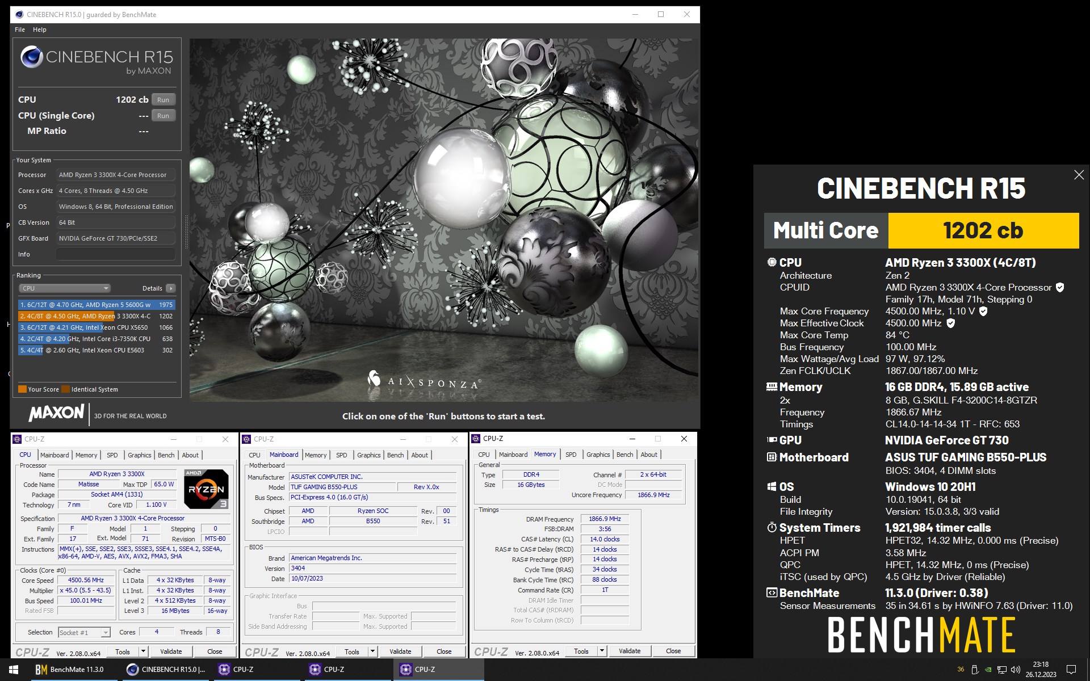Screen dimensions: 1090x681
Task: Run the CPU multi-core benchmark
Action: [163, 100]
